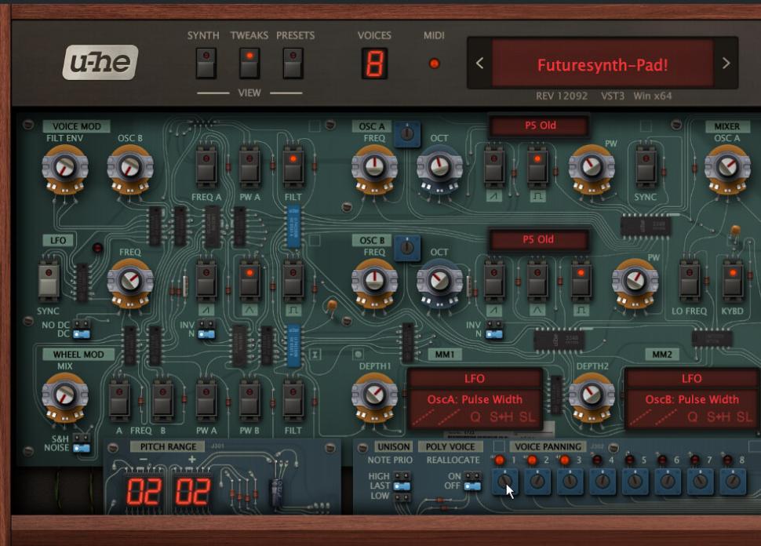Image resolution: width=761 pixels, height=546 pixels.
Task: Select Q quantize option in MM2 display
Action: pos(693,417)
